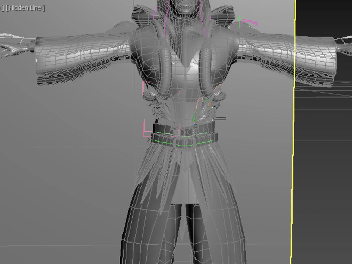Open the Hidden Line shading viewport menu
This screenshot has height=264, width=352.
tap(25, 8)
